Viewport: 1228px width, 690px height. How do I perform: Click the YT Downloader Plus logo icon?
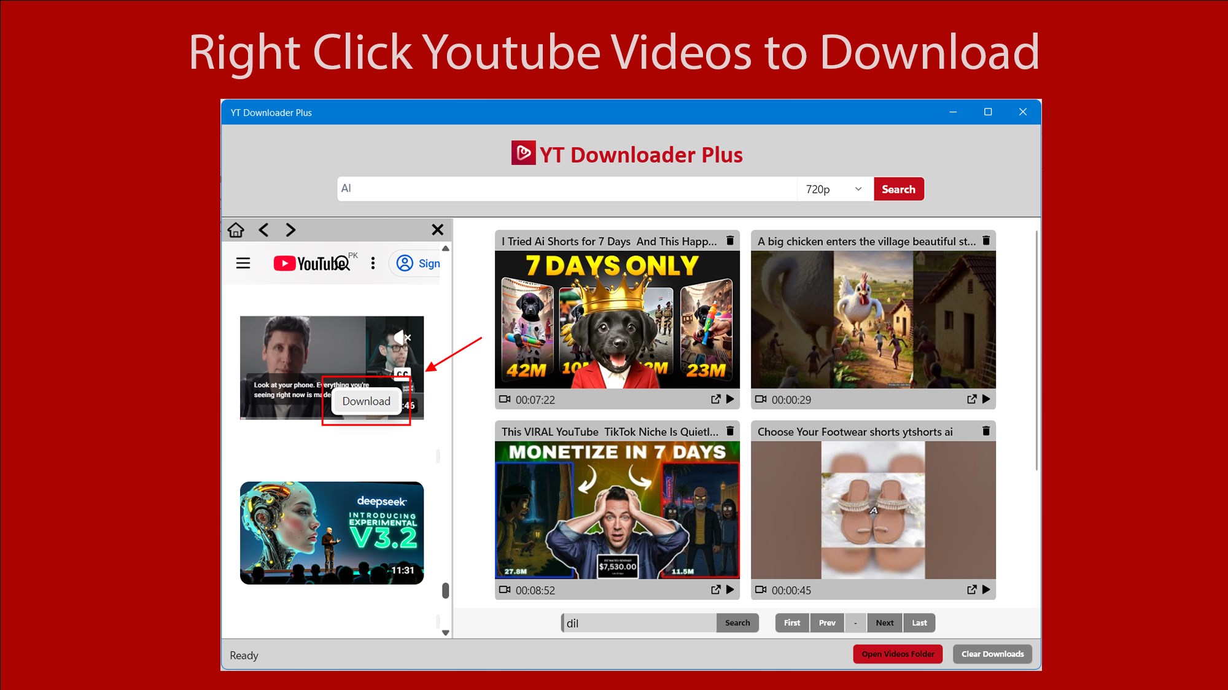pos(523,153)
